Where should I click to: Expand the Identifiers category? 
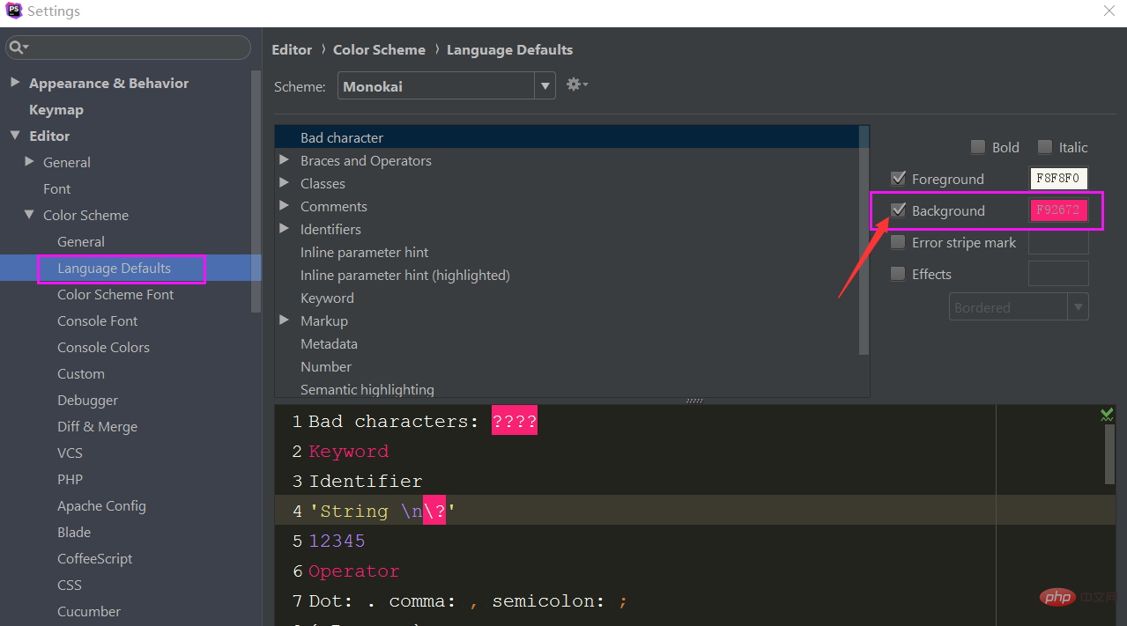(x=285, y=229)
